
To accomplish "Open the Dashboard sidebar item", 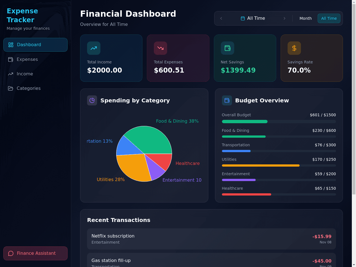I will (35, 45).
